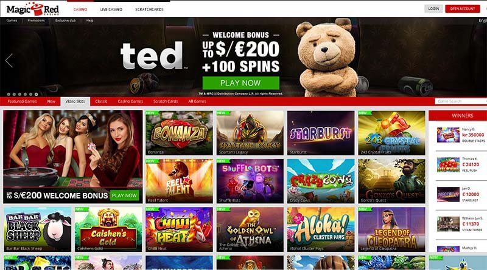Screen dimensions: 487x270
Task: Switch to the Classic games tab
Action: click(x=101, y=101)
